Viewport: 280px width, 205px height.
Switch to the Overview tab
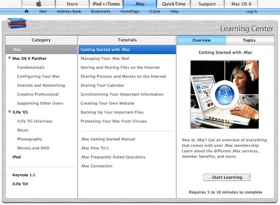(x=201, y=40)
